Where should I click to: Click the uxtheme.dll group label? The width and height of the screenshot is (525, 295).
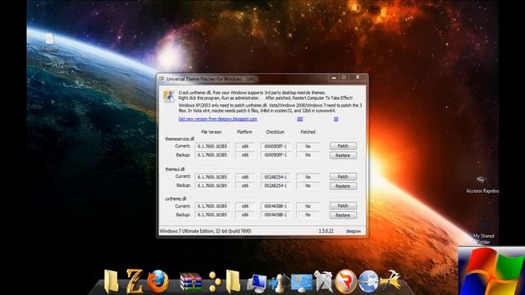176,198
